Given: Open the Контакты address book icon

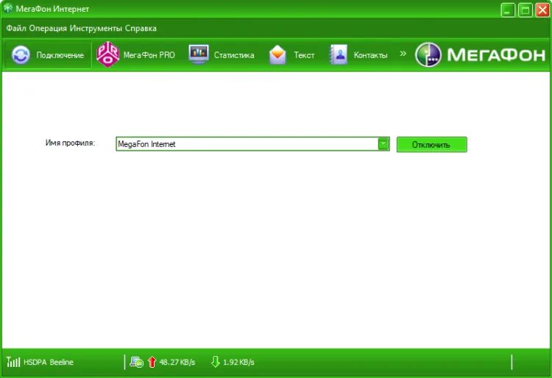Looking at the screenshot, I should click(x=339, y=54).
